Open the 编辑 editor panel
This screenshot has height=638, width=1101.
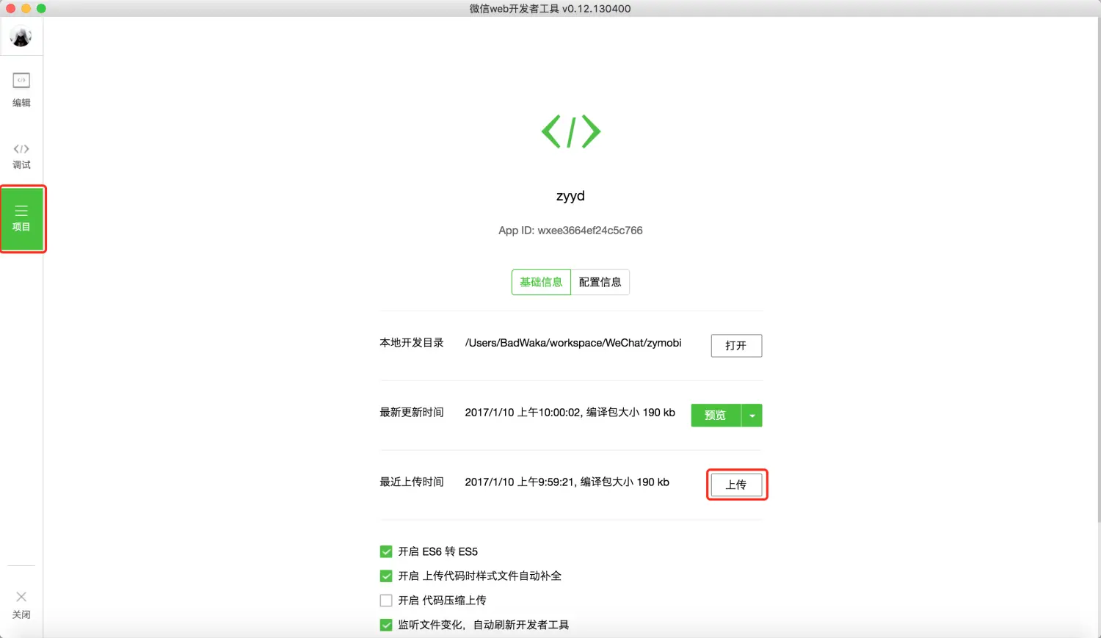tap(21, 90)
